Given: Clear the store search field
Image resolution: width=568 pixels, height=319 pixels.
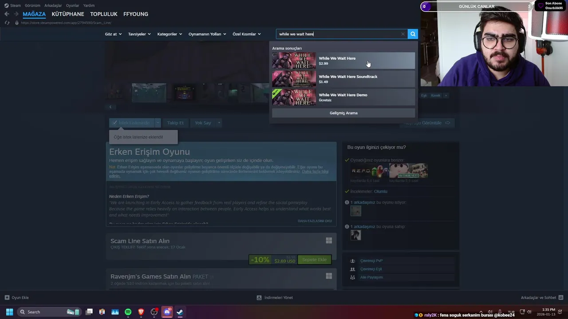Looking at the screenshot, I should pyautogui.click(x=403, y=34).
